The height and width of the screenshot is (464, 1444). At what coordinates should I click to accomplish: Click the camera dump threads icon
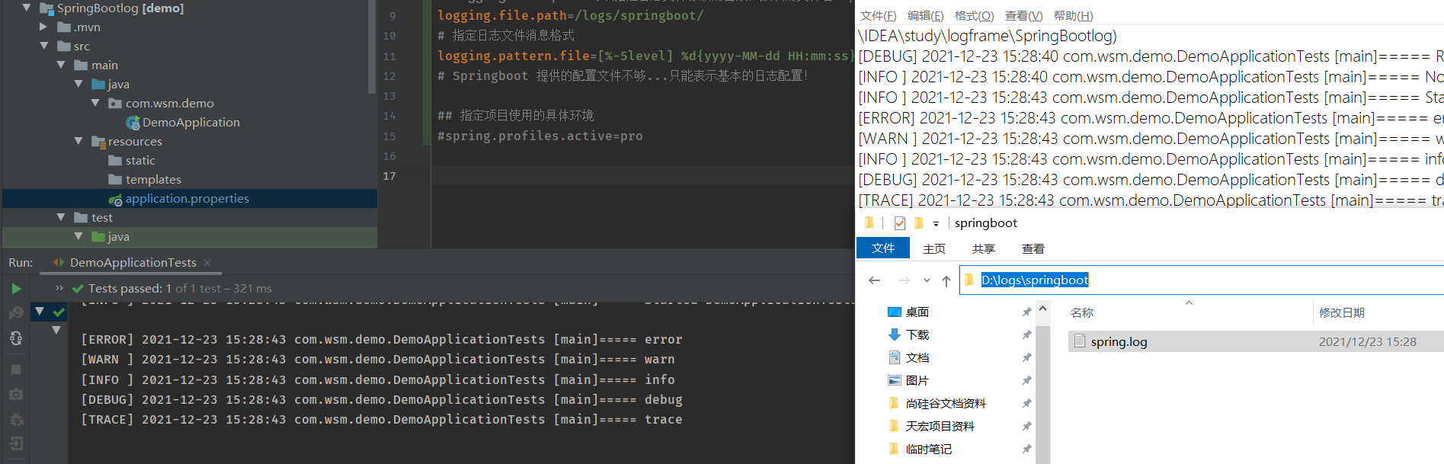(16, 395)
